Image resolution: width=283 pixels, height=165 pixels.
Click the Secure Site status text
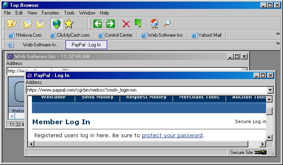(x=242, y=152)
